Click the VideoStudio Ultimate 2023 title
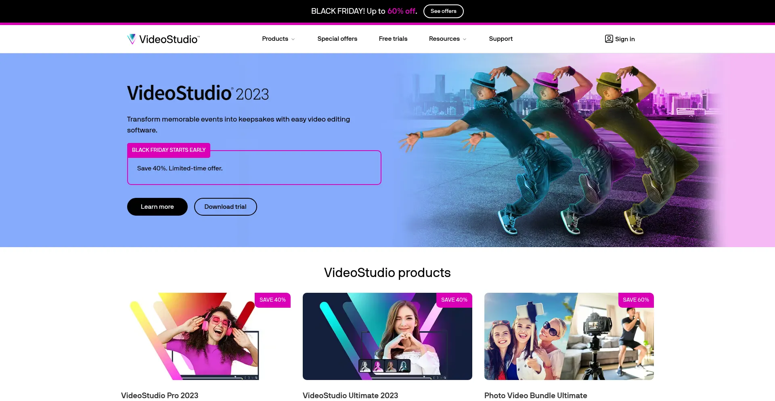The image size is (775, 401). [x=350, y=395]
